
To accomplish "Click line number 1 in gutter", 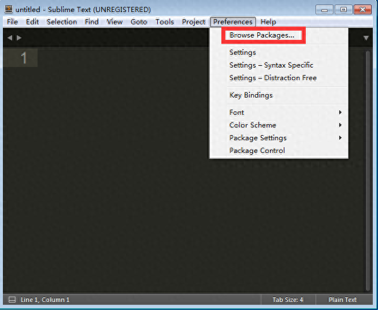I will [x=24, y=58].
